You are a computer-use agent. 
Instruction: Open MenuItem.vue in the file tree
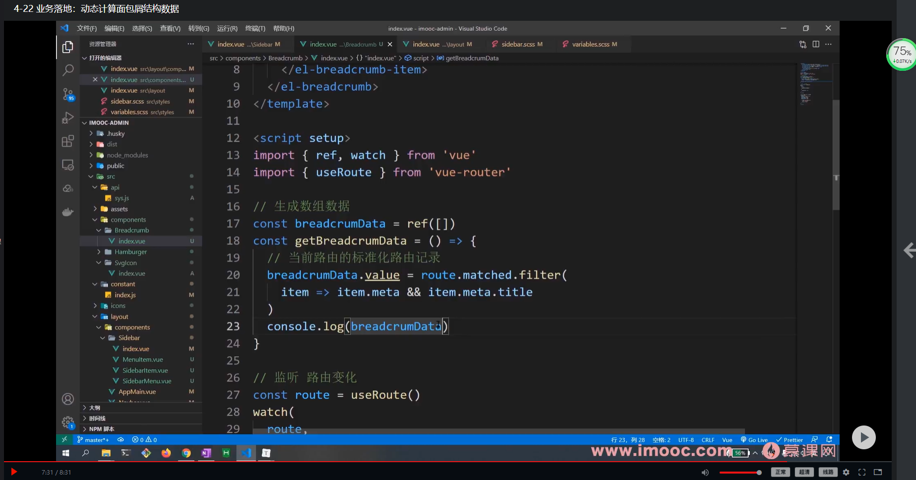(143, 359)
